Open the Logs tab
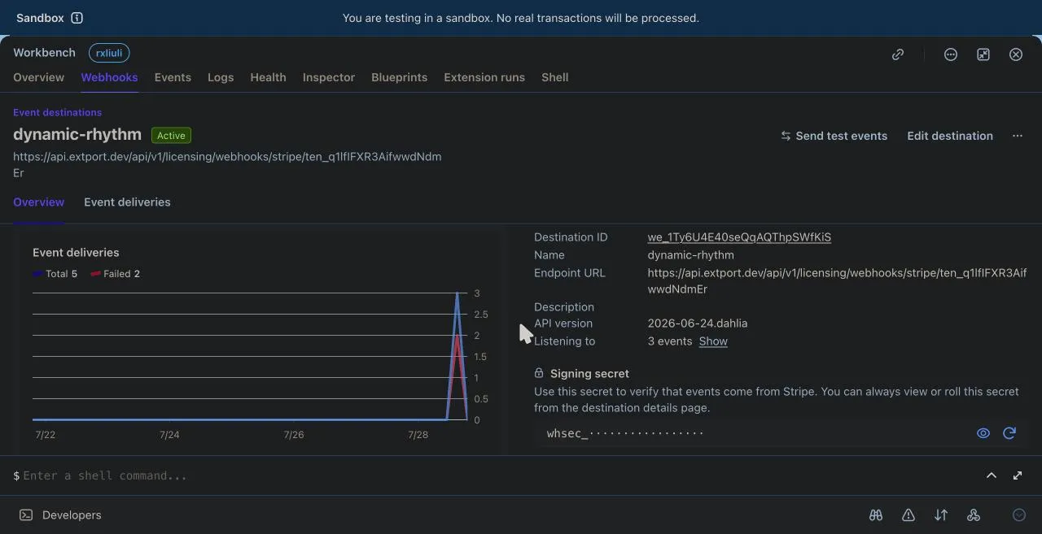Screen dimensions: 1042x534 click(221, 77)
